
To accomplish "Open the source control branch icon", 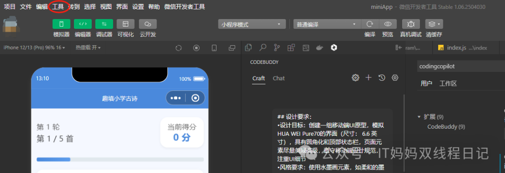I will tap(277, 48).
